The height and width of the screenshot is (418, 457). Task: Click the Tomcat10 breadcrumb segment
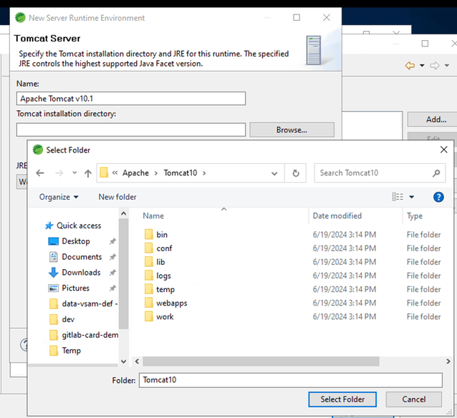point(181,173)
